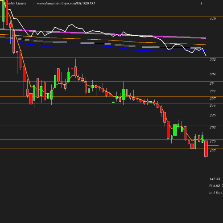Click the '257' price axis label
223x223 pixels.
(213, 99)
